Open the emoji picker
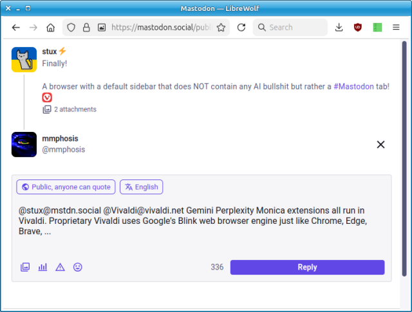 click(x=77, y=267)
